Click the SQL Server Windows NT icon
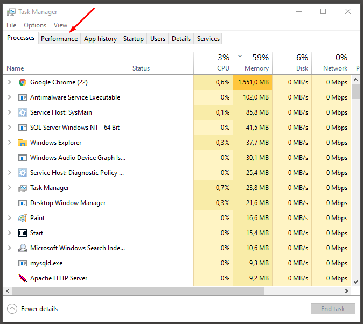The height and width of the screenshot is (324, 363). click(x=23, y=128)
